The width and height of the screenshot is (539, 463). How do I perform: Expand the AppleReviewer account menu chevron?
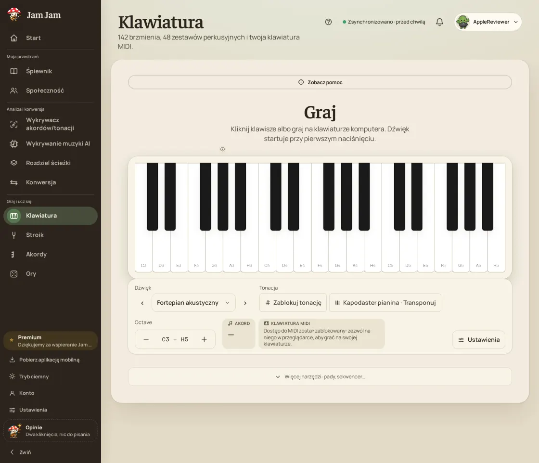[515, 22]
